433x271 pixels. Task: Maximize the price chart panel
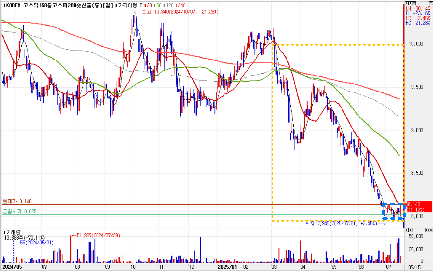click(430, 3)
